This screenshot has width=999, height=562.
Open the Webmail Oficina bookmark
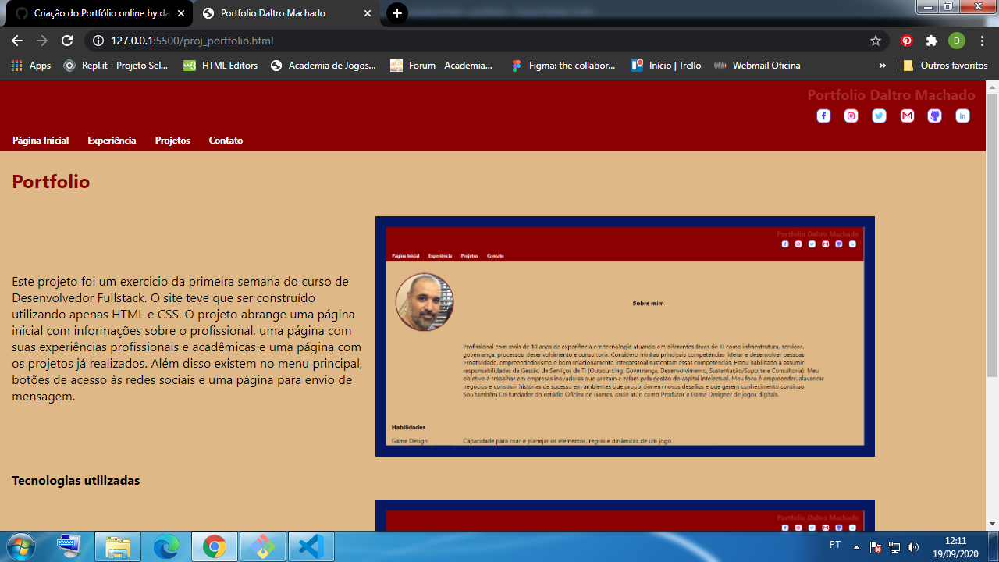758,66
